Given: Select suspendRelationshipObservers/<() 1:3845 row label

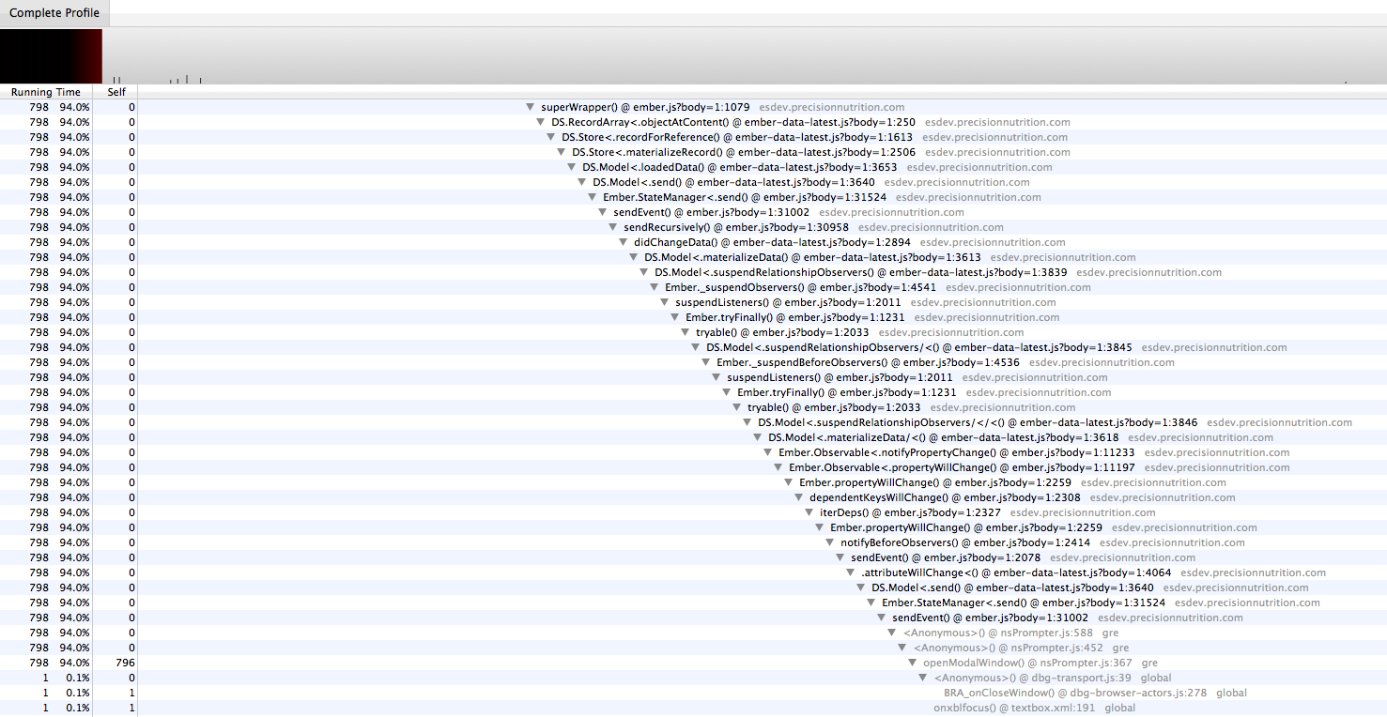Looking at the screenshot, I should click(x=919, y=347).
